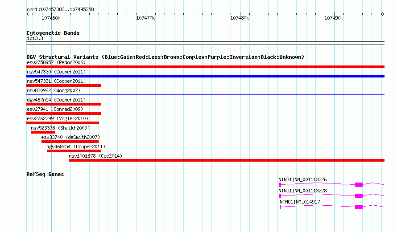
Task: Open dgv467n54 (Cooper2011) variant label
Action: click(56, 100)
